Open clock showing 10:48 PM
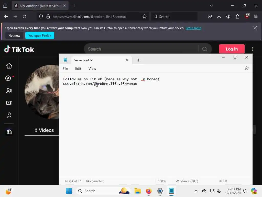 pyautogui.click(x=233, y=191)
